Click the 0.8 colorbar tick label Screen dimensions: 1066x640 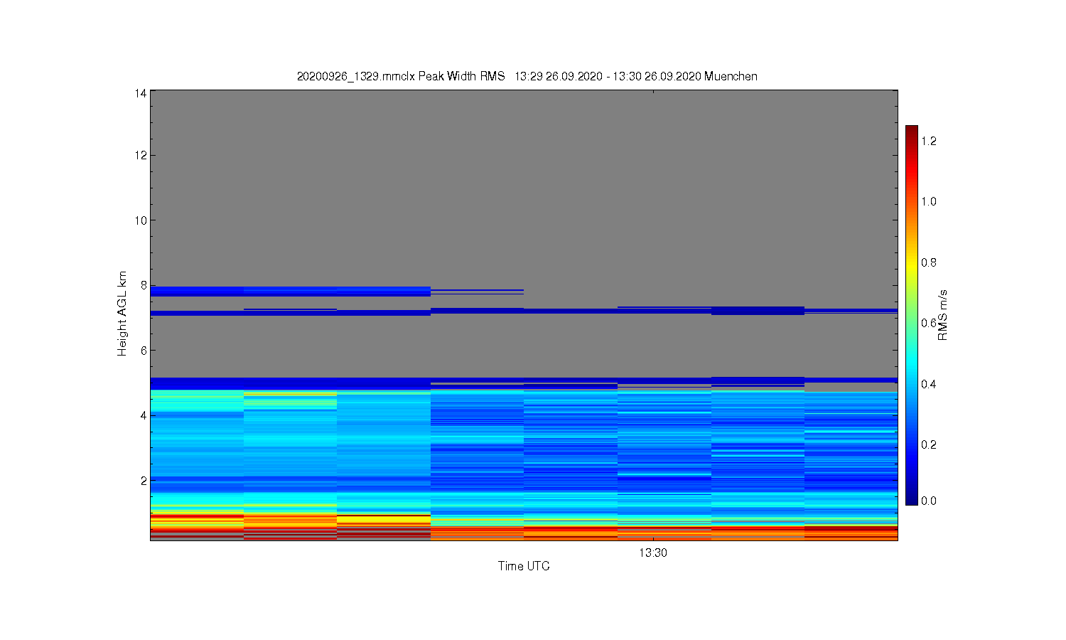pyautogui.click(x=929, y=262)
